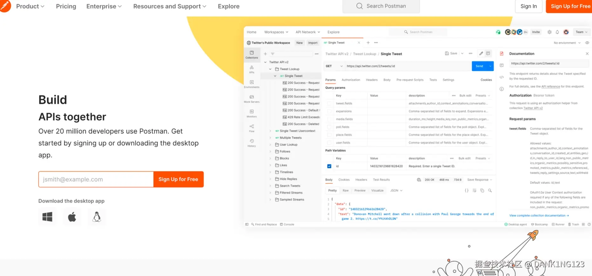Click the Sign In button
The width and height of the screenshot is (592, 276).
pyautogui.click(x=528, y=6)
